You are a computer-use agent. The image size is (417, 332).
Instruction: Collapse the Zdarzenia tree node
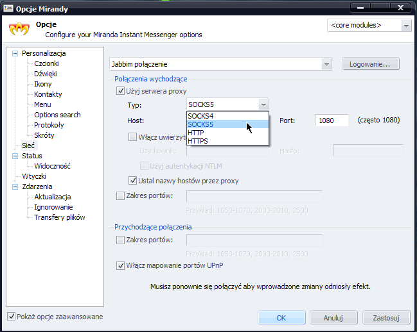15,187
